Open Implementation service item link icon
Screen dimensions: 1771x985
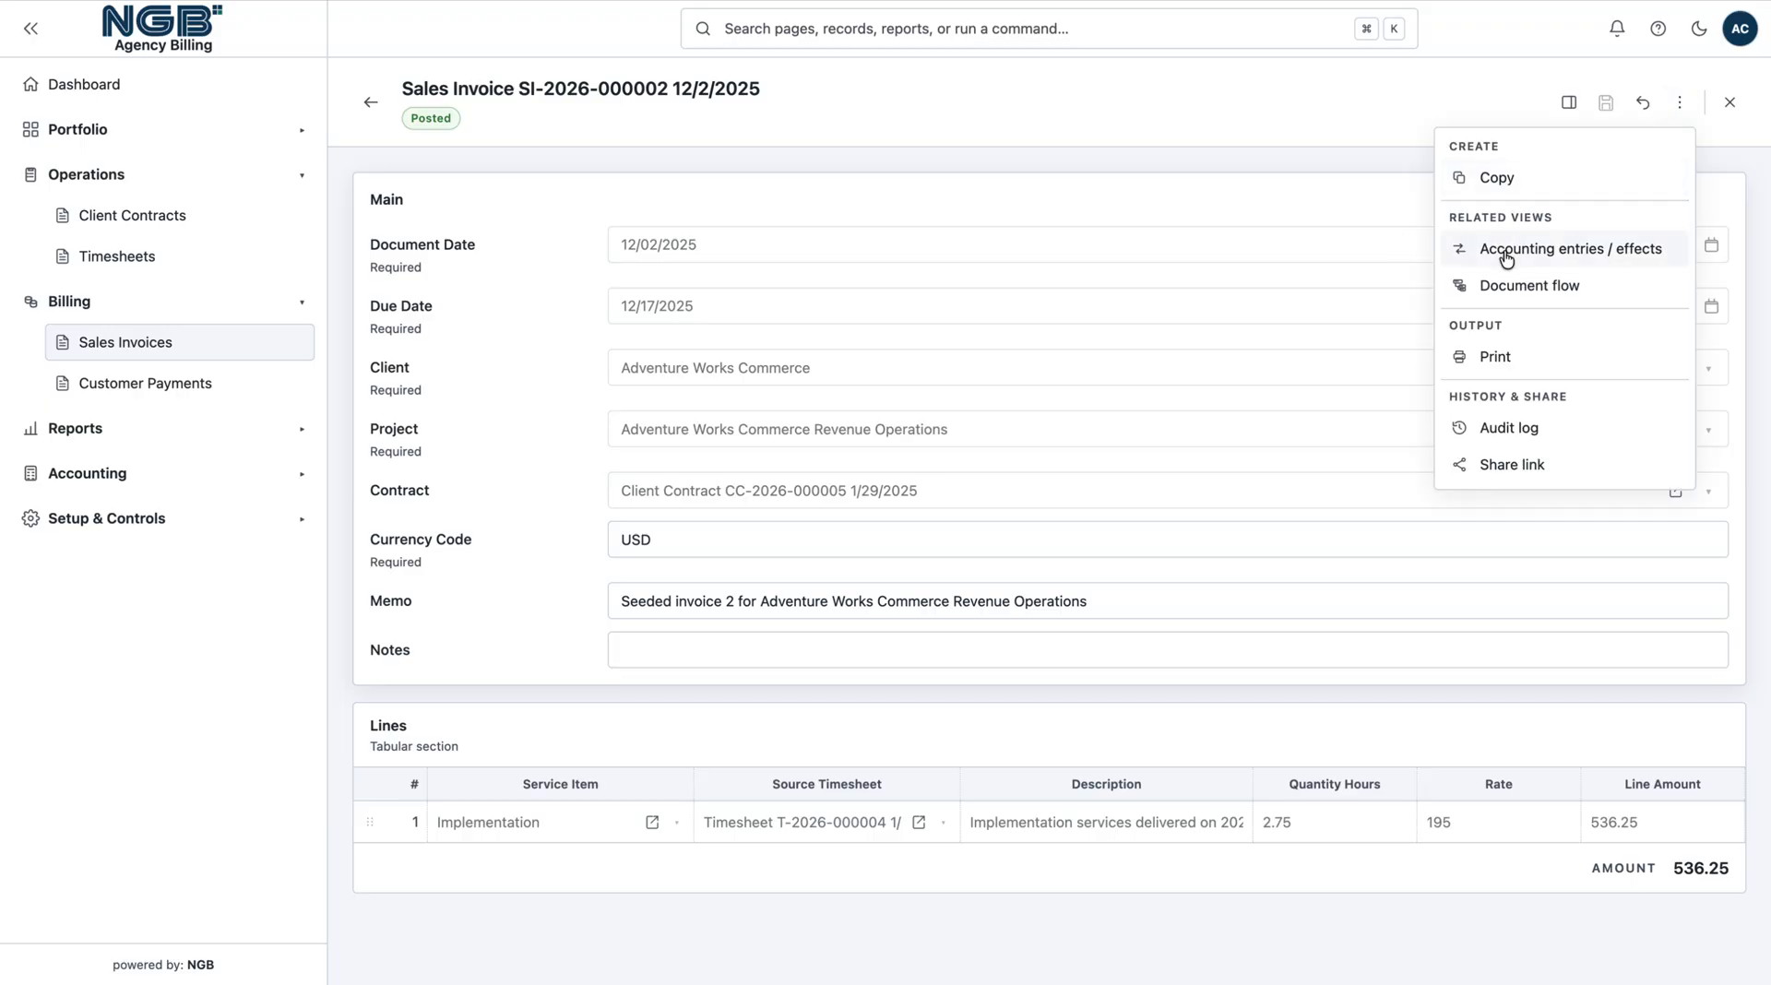coord(652,823)
